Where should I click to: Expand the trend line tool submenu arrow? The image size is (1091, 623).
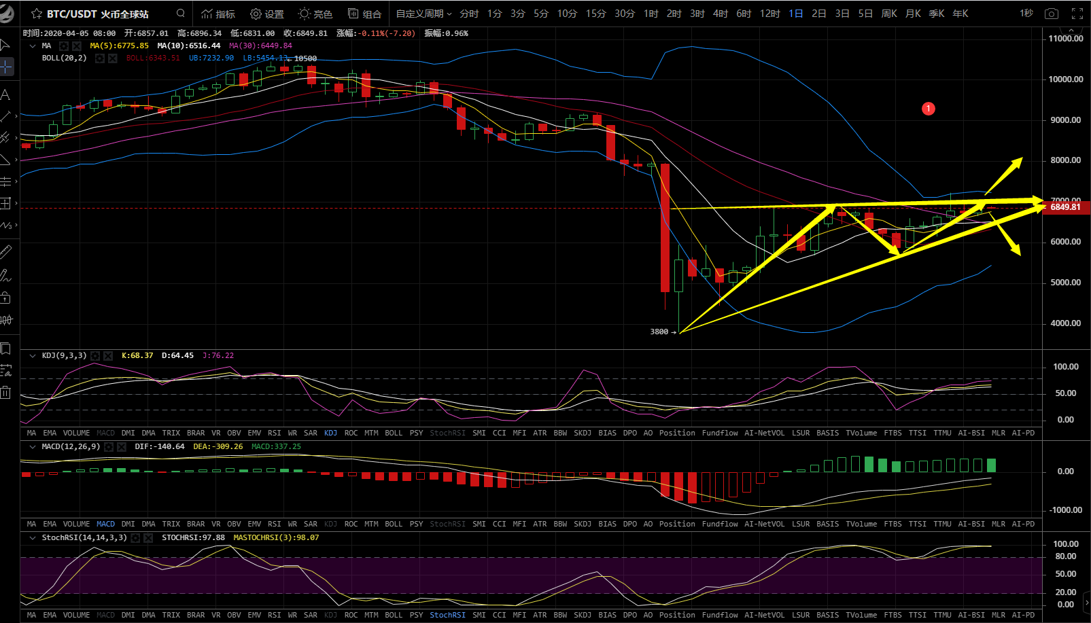pyautogui.click(x=16, y=116)
